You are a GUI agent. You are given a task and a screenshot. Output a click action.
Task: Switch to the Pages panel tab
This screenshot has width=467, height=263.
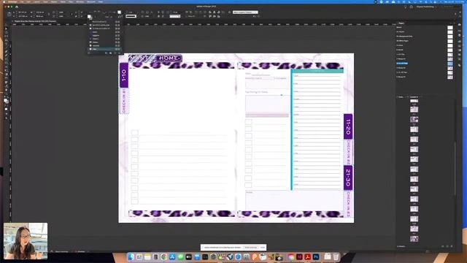pyautogui.click(x=401, y=23)
